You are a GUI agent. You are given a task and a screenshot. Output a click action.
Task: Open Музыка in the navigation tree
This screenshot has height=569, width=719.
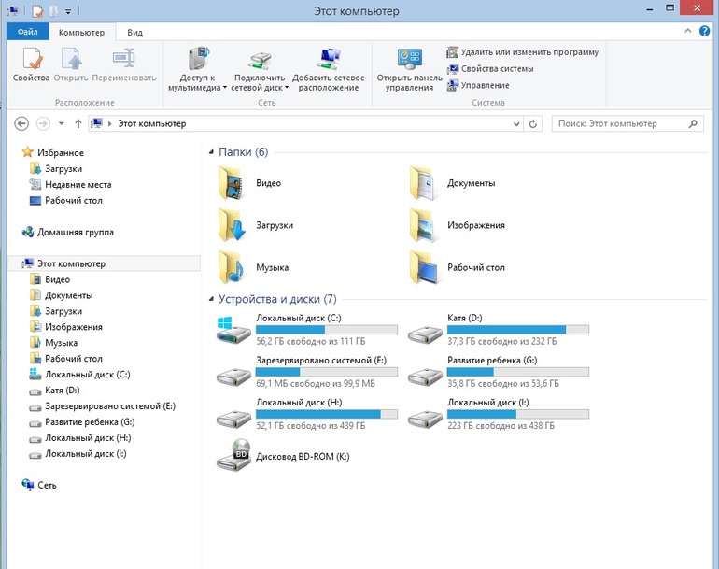tap(61, 343)
